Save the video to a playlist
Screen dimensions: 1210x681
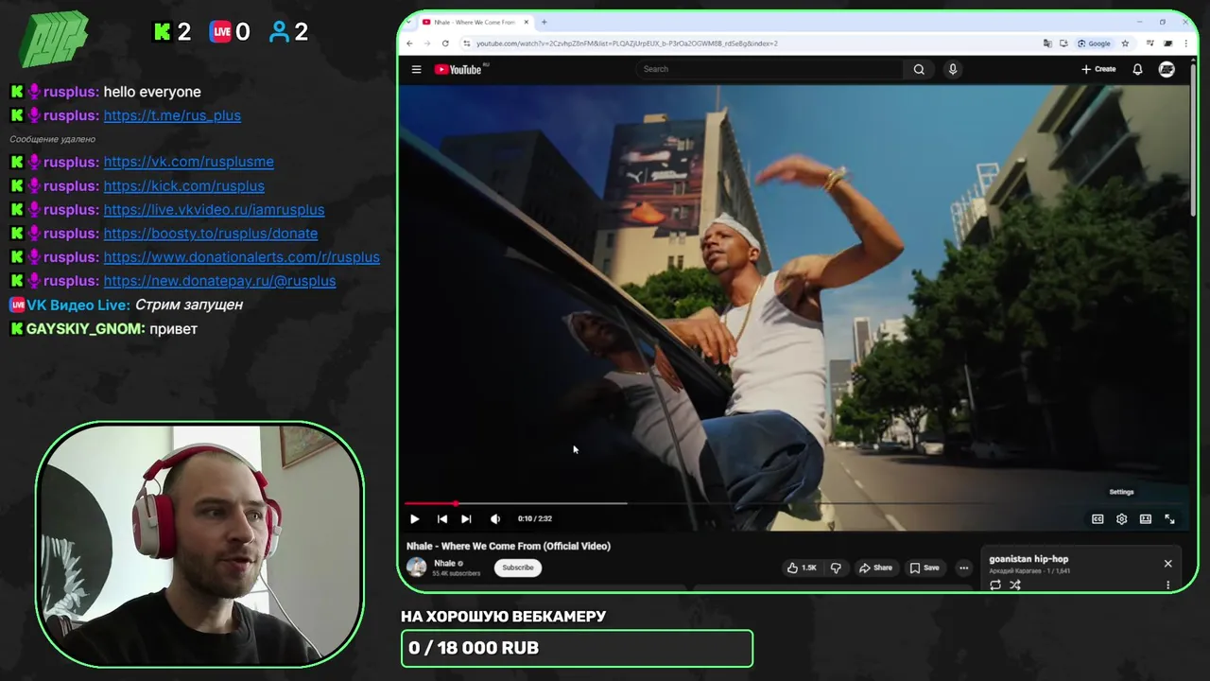[925, 567]
